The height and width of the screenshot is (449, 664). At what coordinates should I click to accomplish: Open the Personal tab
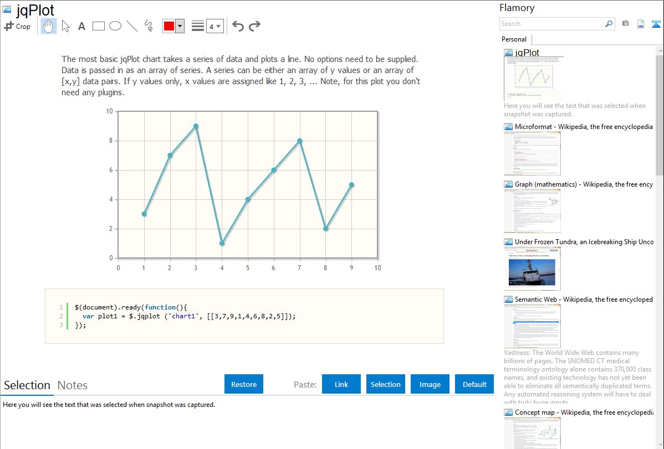[514, 39]
